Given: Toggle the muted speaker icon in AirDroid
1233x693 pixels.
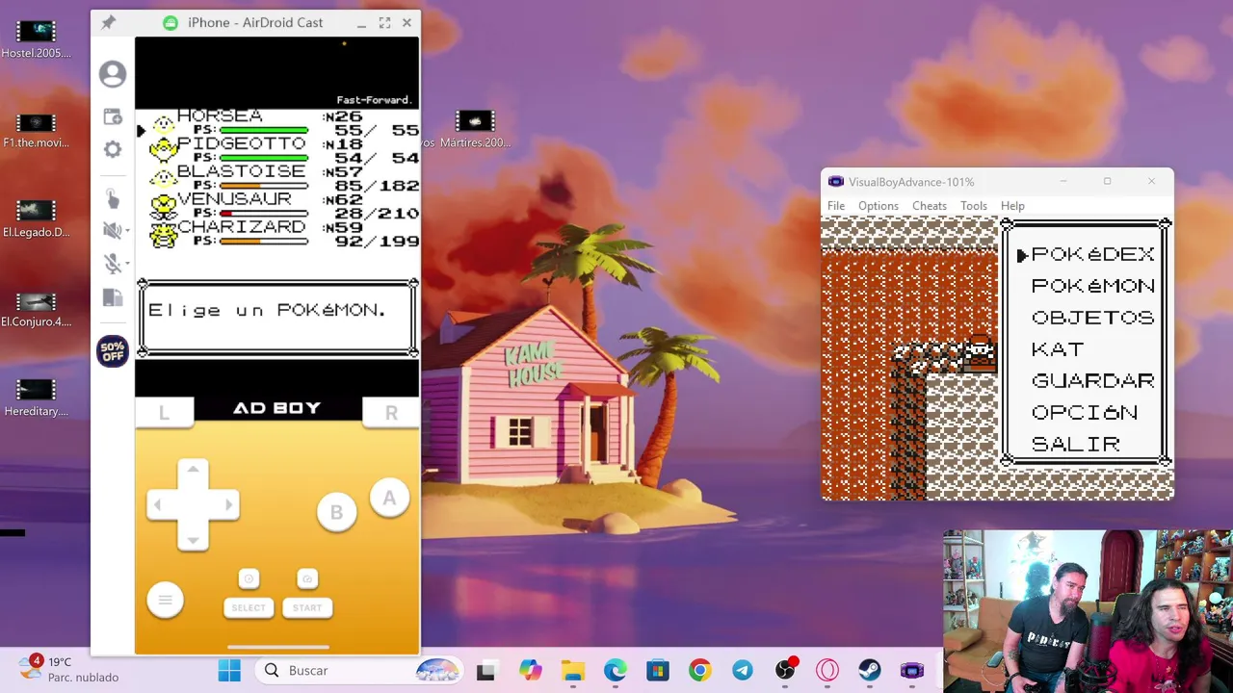Looking at the screenshot, I should coord(111,230).
